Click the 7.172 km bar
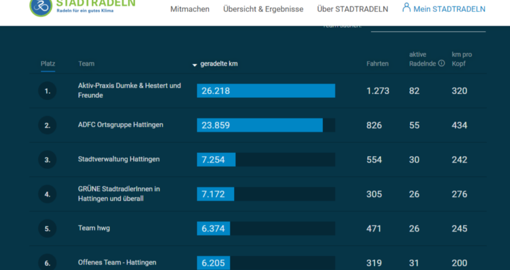The height and width of the screenshot is (270, 510). (x=266, y=194)
